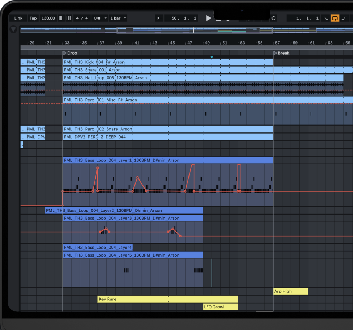Toggle the Follow playback arrow icon

[159, 18]
